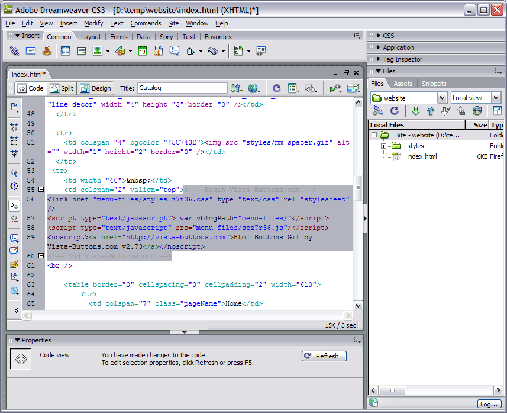Image resolution: width=507 pixels, height=413 pixels.
Task: Open the Commands menu
Action: 146,23
